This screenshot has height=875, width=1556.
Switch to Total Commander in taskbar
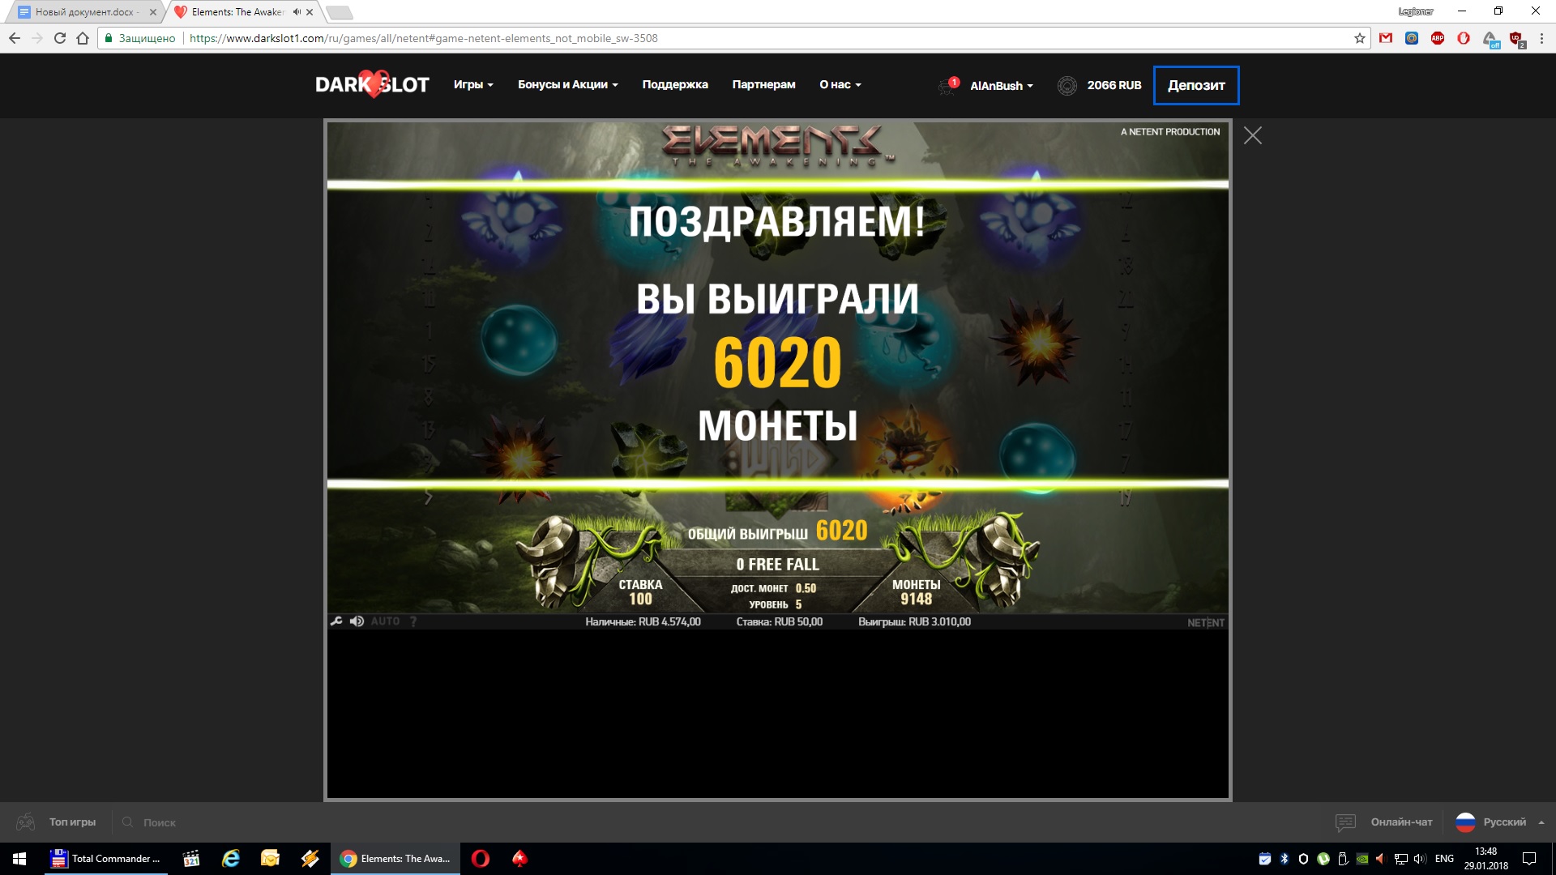tap(106, 859)
